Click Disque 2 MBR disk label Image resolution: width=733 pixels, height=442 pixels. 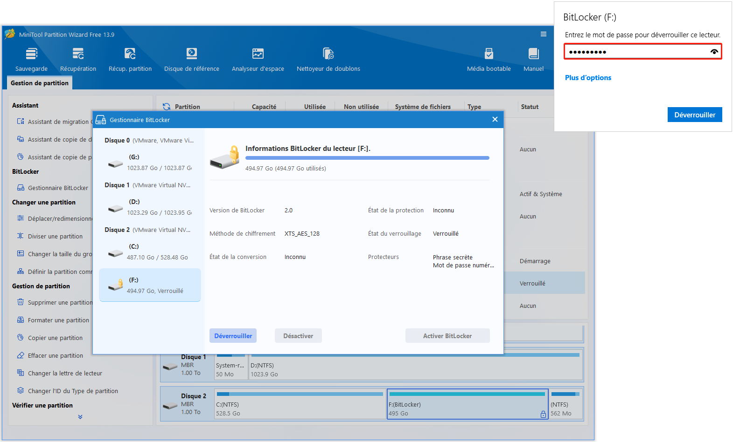[187, 404]
